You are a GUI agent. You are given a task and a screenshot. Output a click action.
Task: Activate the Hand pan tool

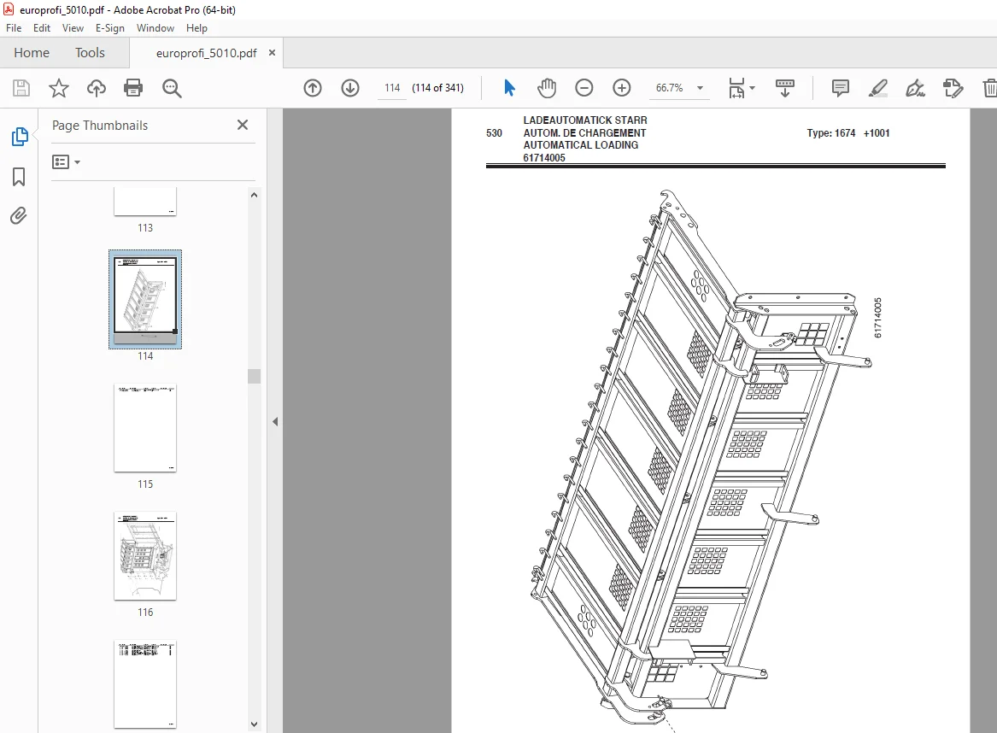[546, 88]
